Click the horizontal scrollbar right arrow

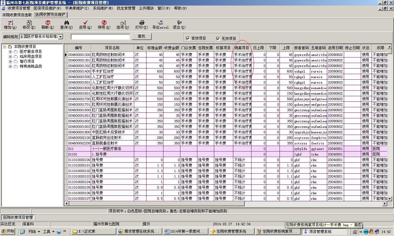(385, 204)
